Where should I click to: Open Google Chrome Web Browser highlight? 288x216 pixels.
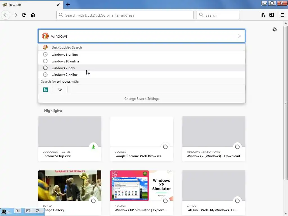(x=142, y=139)
